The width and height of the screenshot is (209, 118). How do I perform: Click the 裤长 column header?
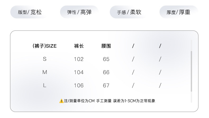pos(79,46)
